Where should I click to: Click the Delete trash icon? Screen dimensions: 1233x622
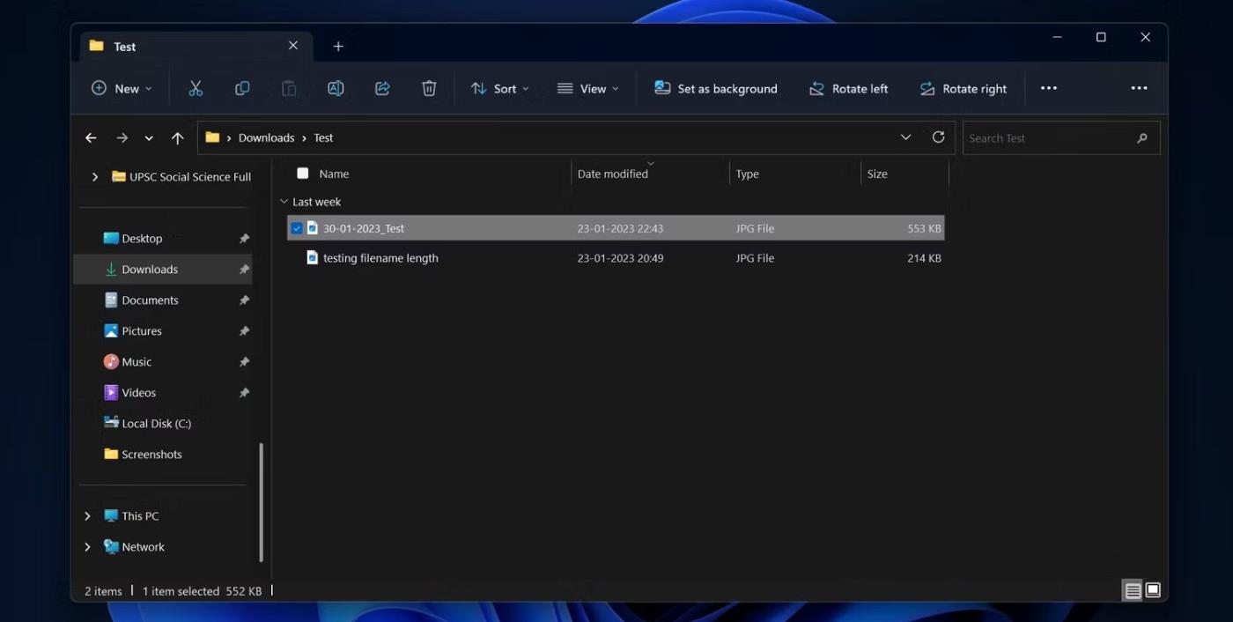point(429,88)
